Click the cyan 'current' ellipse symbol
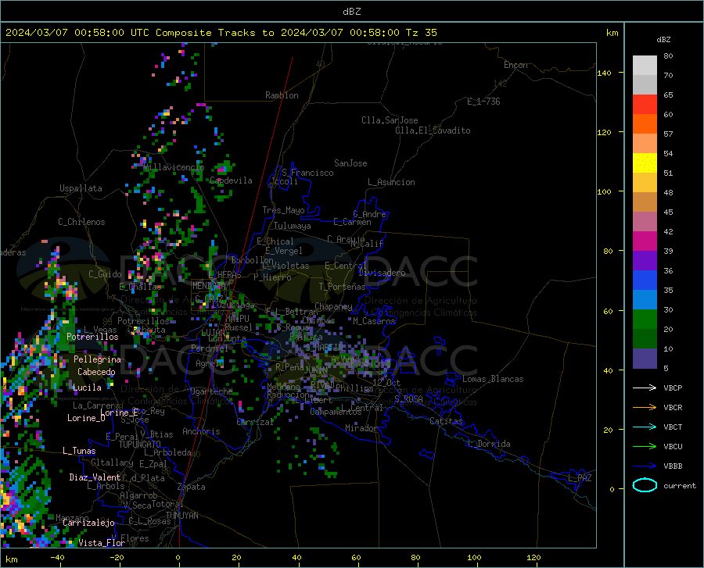Screen dimensions: 704x568 (645, 485)
